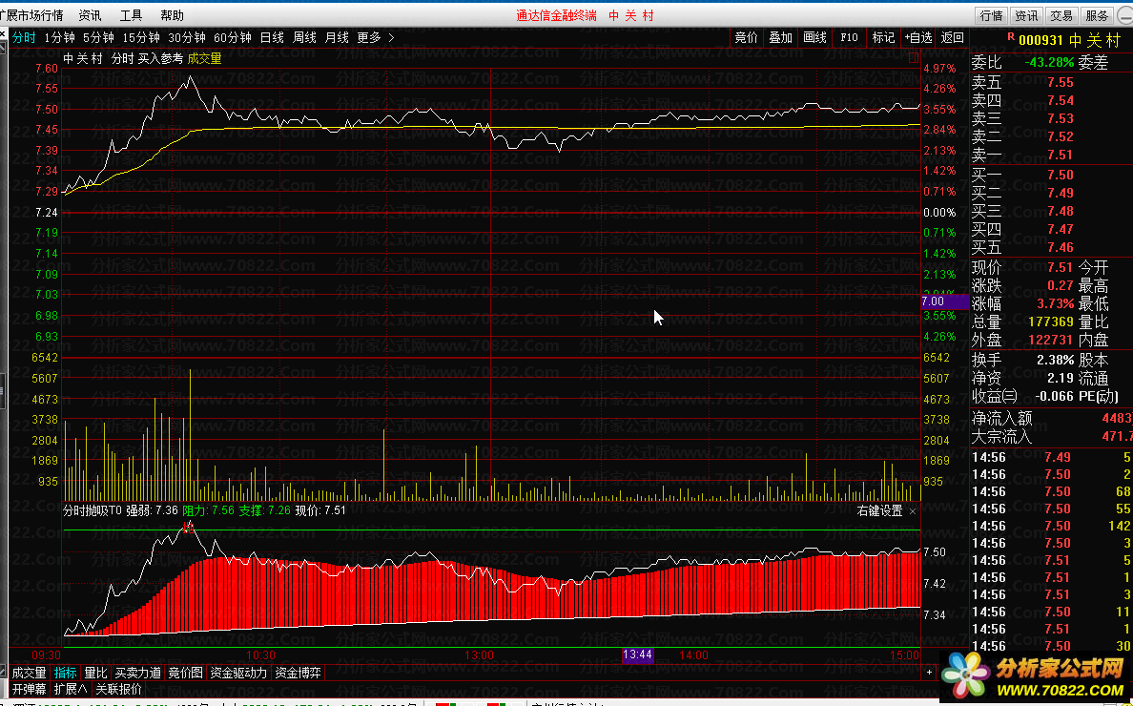Image resolution: width=1133 pixels, height=706 pixels.
Task: Show the 周线 weekly chart
Action: (x=304, y=37)
